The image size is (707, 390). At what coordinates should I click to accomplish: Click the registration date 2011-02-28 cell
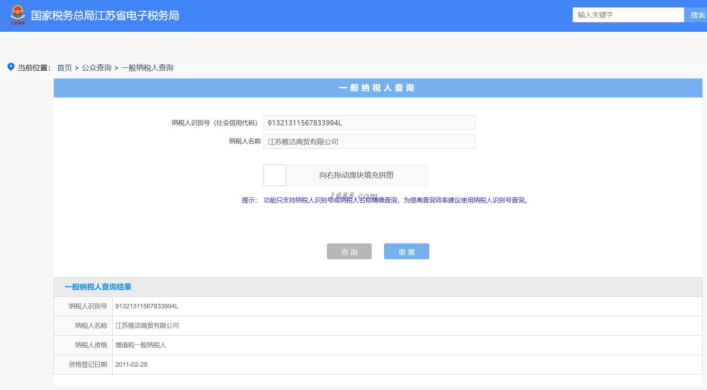coord(131,365)
